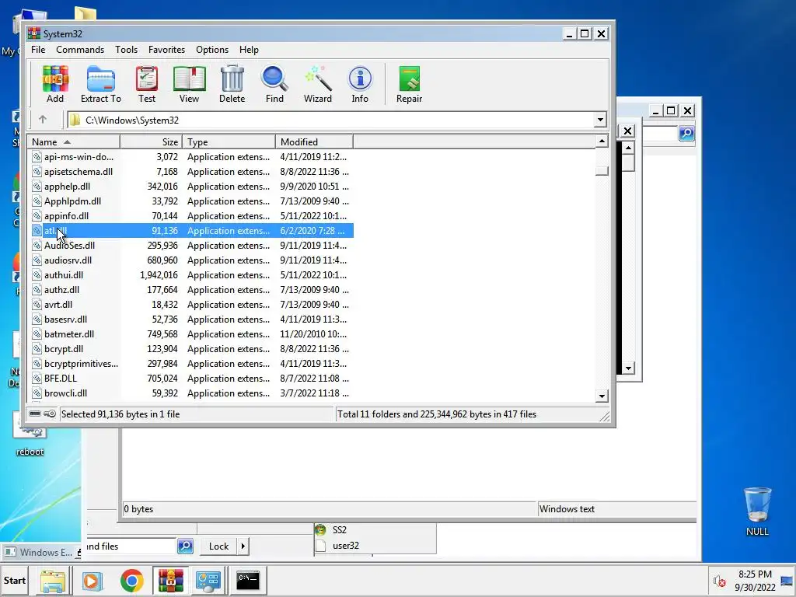The height and width of the screenshot is (597, 796).
Task: Select Apphlpdm.dll file row
Action: 191,201
